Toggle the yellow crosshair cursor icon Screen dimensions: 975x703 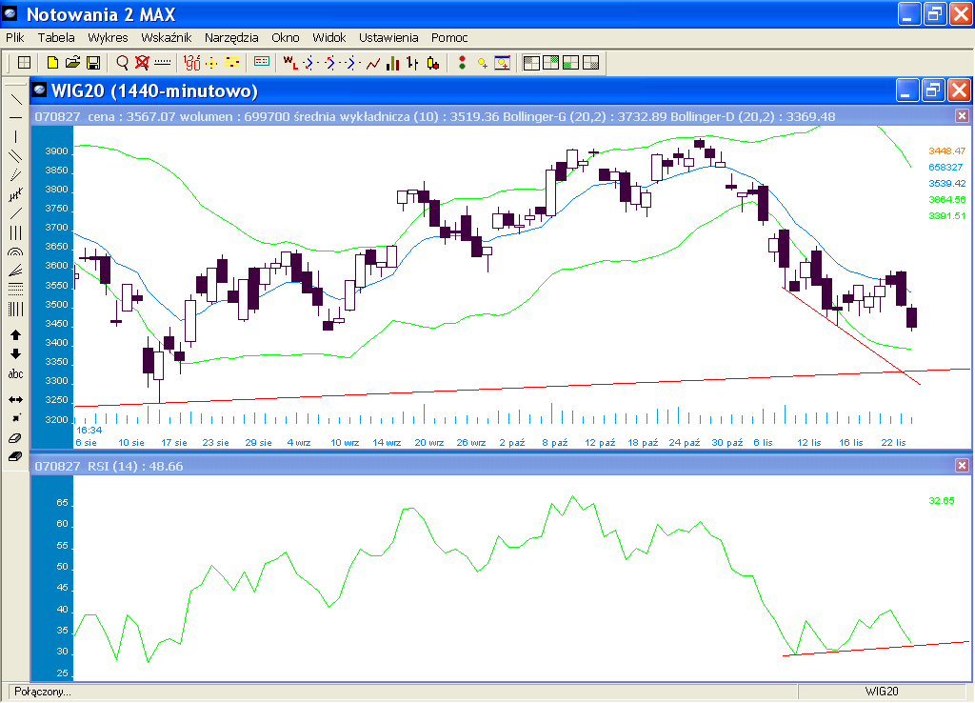coord(211,63)
